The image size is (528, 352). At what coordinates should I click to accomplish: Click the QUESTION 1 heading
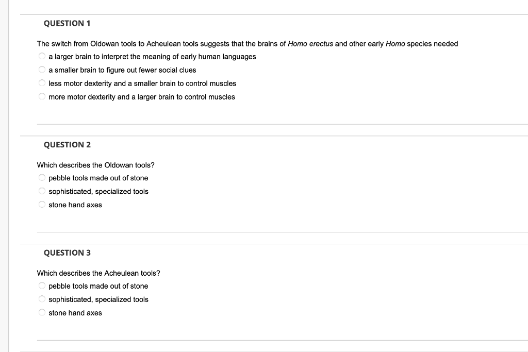pos(67,23)
